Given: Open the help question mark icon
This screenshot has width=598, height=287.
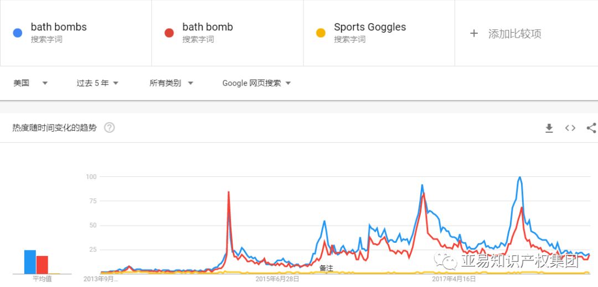Looking at the screenshot, I should [x=110, y=128].
